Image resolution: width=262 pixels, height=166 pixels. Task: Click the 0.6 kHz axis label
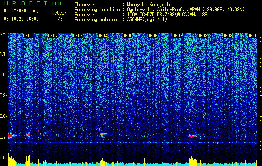point(3,158)
